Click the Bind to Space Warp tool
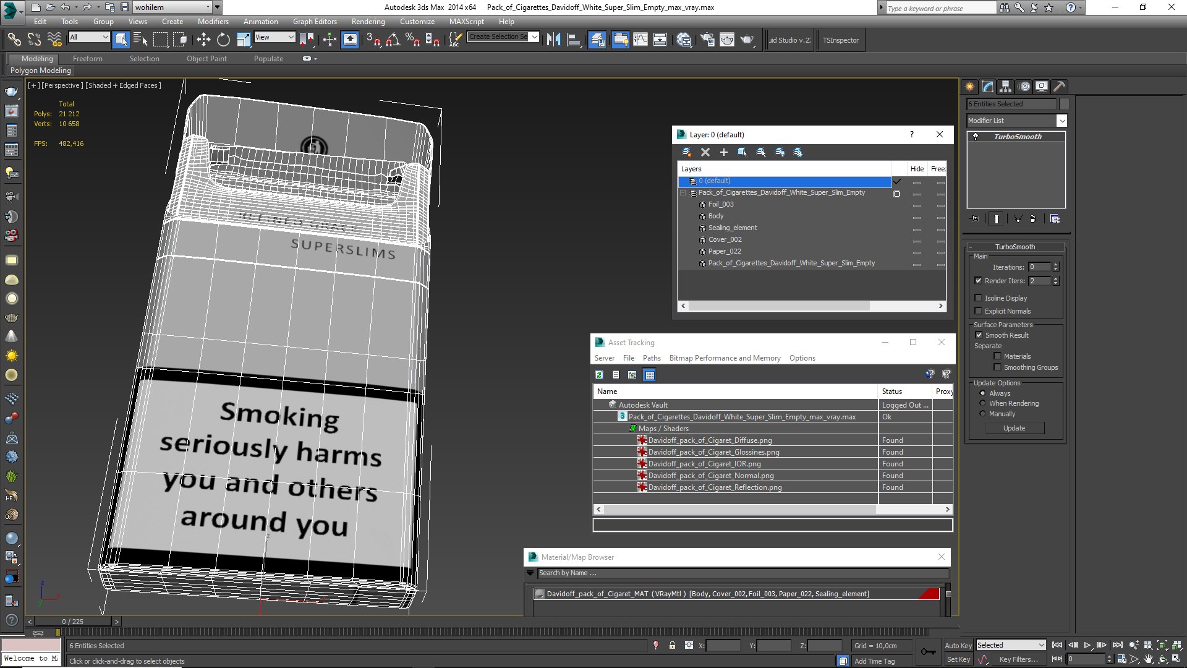The image size is (1187, 668). coord(54,40)
